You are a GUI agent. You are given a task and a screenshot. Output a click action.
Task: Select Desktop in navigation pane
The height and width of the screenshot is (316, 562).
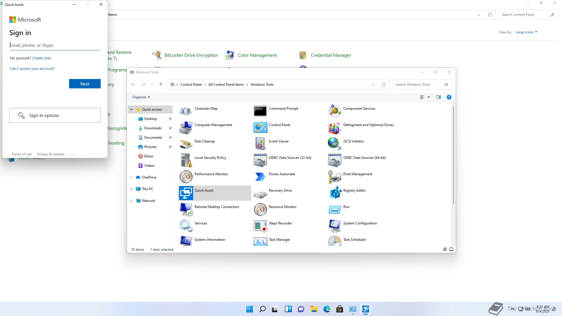tap(150, 119)
